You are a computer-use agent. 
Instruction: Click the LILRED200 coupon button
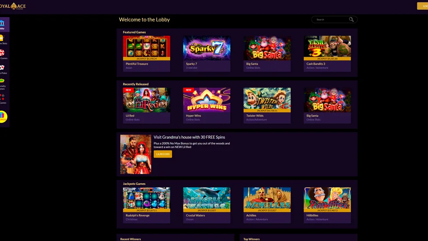163,154
